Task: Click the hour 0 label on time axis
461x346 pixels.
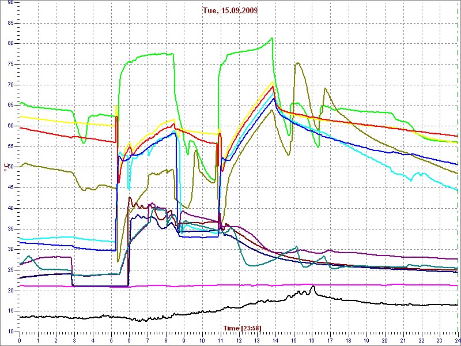Action: coord(20,340)
